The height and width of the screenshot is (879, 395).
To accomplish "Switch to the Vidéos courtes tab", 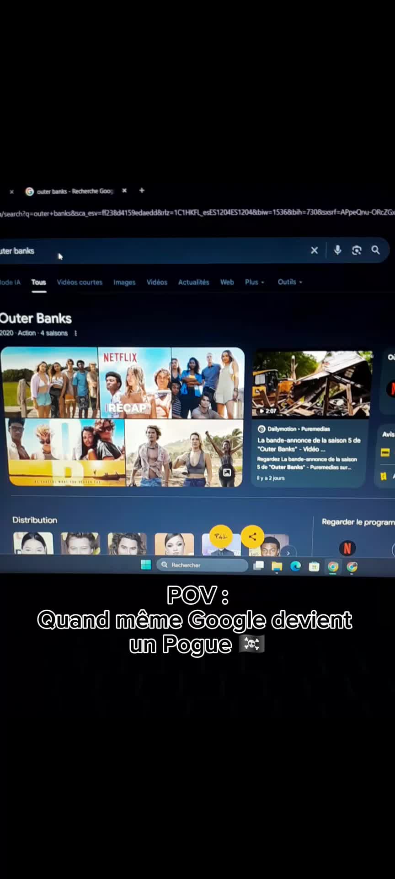I will 80,282.
